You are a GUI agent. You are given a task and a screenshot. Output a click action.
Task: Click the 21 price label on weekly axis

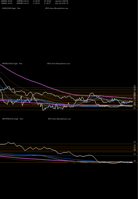coord(135,108)
